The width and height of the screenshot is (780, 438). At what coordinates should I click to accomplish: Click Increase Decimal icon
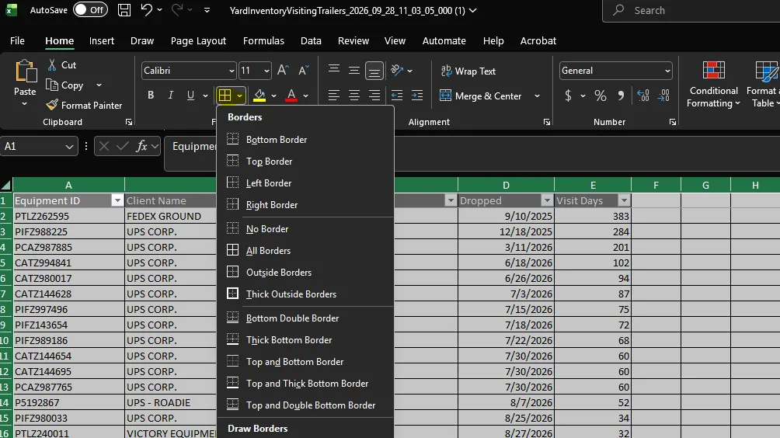642,96
